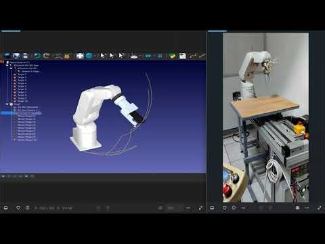The height and width of the screenshot is (244, 325).
Task: Add a Python program via toolbar icon
Action: click(172, 56)
